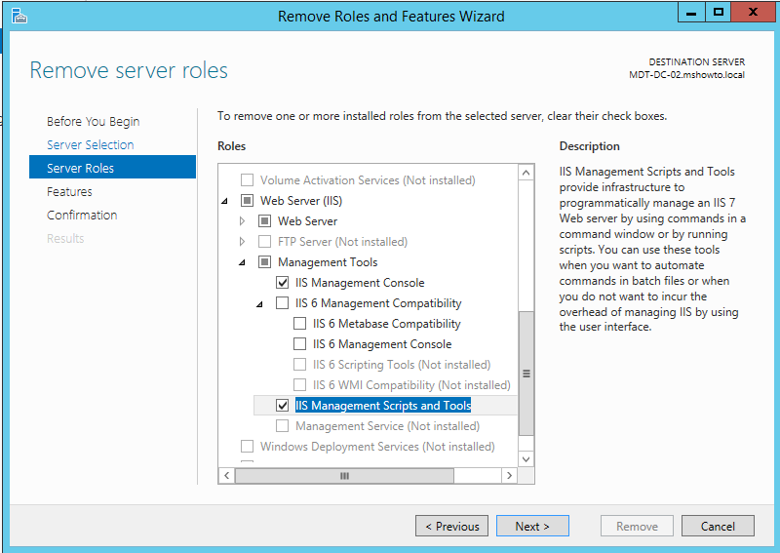Click the roles list scroll down arrow

tap(526, 459)
